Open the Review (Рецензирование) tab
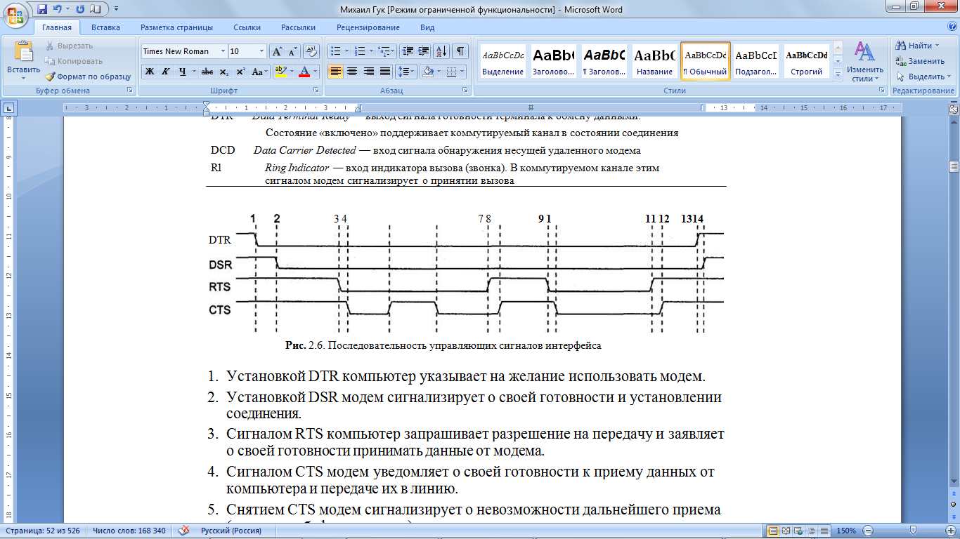The image size is (960, 539). click(x=368, y=27)
